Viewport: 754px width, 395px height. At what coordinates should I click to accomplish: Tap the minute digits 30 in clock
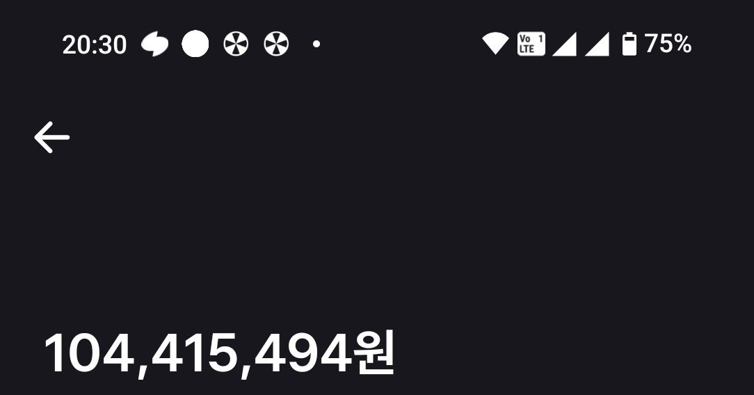click(113, 45)
